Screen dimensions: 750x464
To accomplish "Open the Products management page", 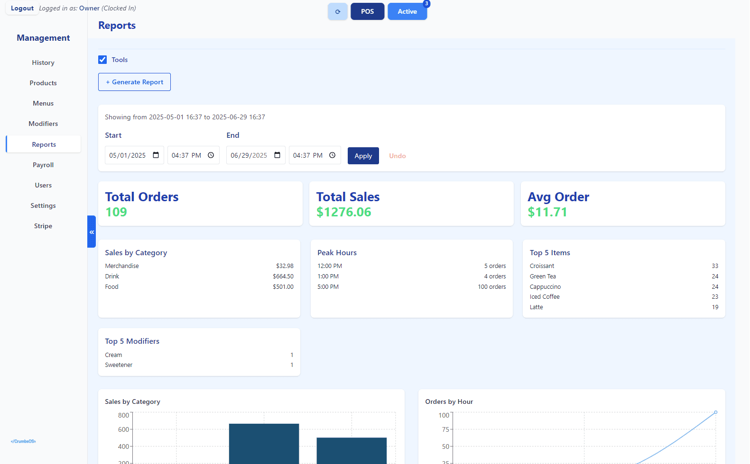I will [x=43, y=83].
